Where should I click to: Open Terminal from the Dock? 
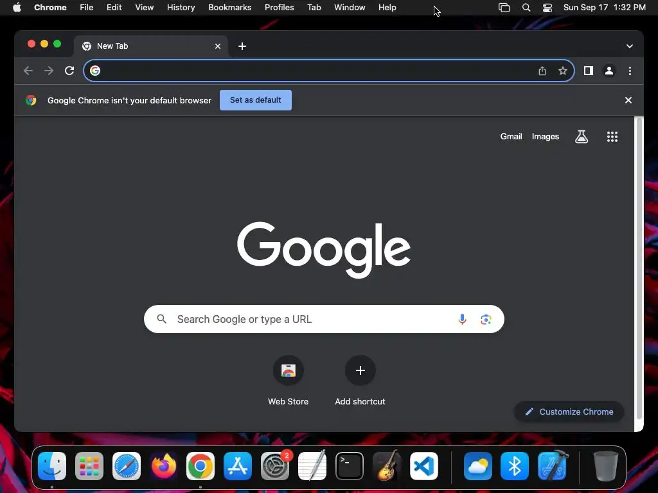coord(349,466)
